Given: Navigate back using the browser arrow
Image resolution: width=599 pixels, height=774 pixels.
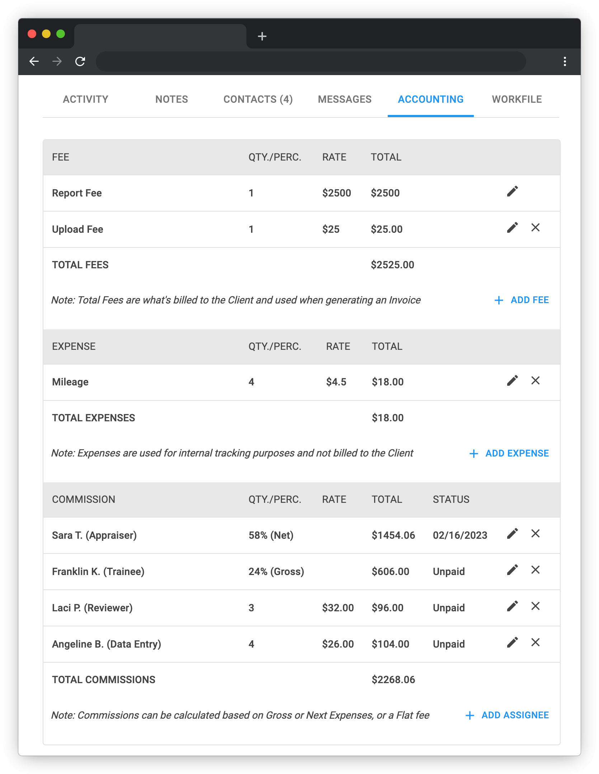Looking at the screenshot, I should click(34, 61).
